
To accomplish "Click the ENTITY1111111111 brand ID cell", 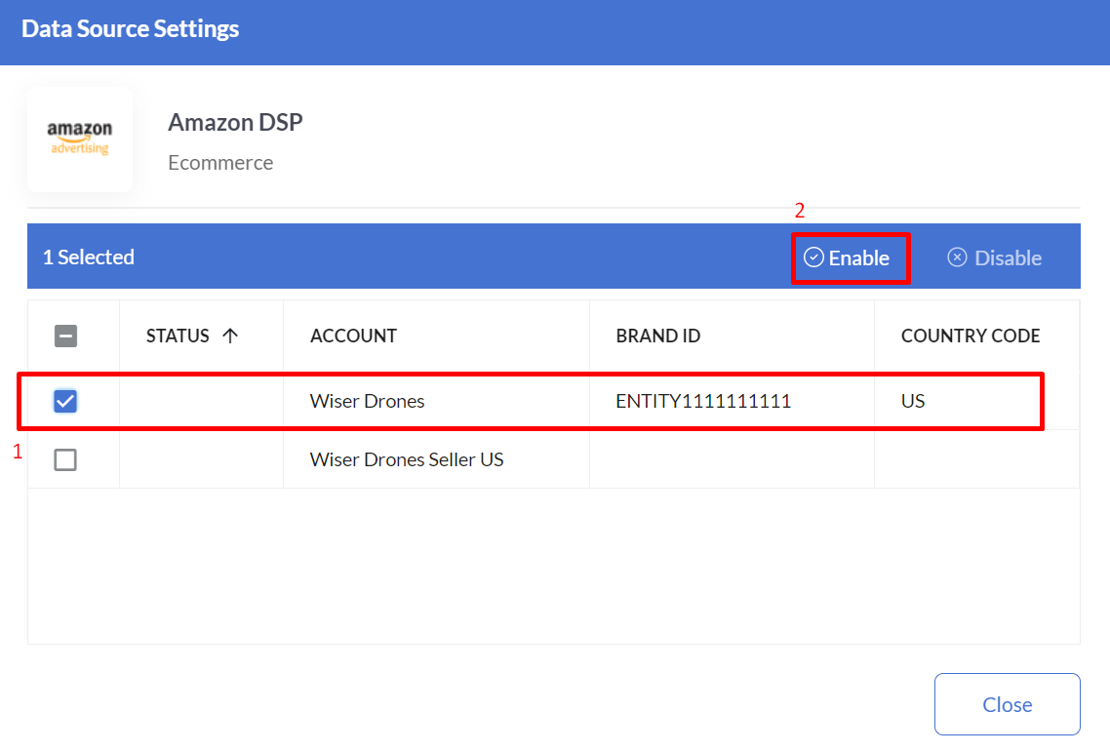I will coord(703,401).
